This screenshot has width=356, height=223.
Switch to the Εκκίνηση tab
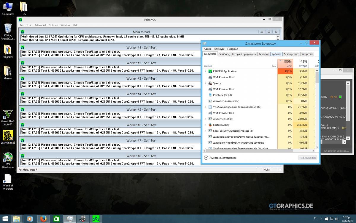pyautogui.click(x=264, y=54)
